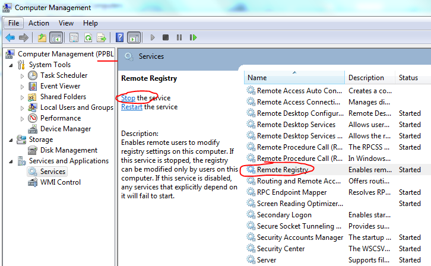Click the Export List toolbar icon
The image size is (431, 266).
pyautogui.click(x=102, y=37)
